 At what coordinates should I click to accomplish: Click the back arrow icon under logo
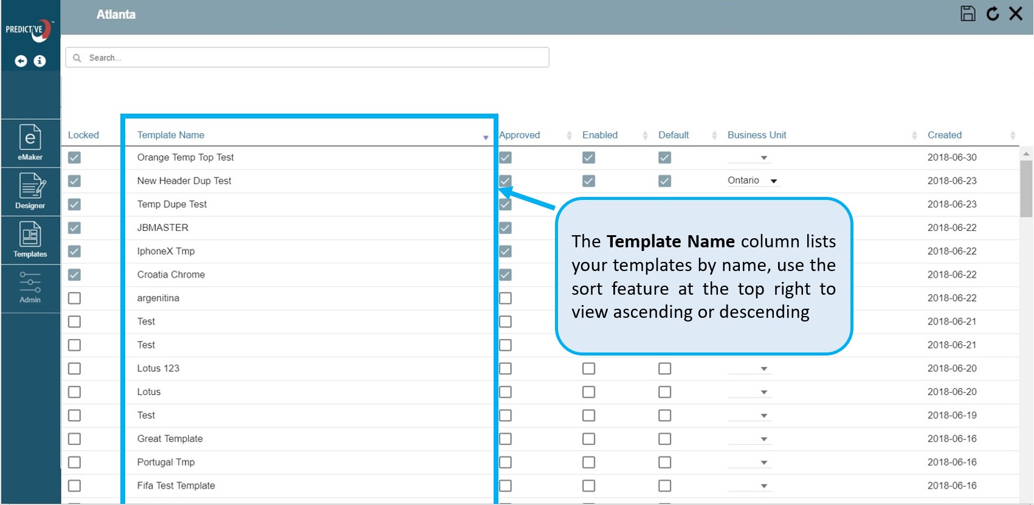point(21,61)
